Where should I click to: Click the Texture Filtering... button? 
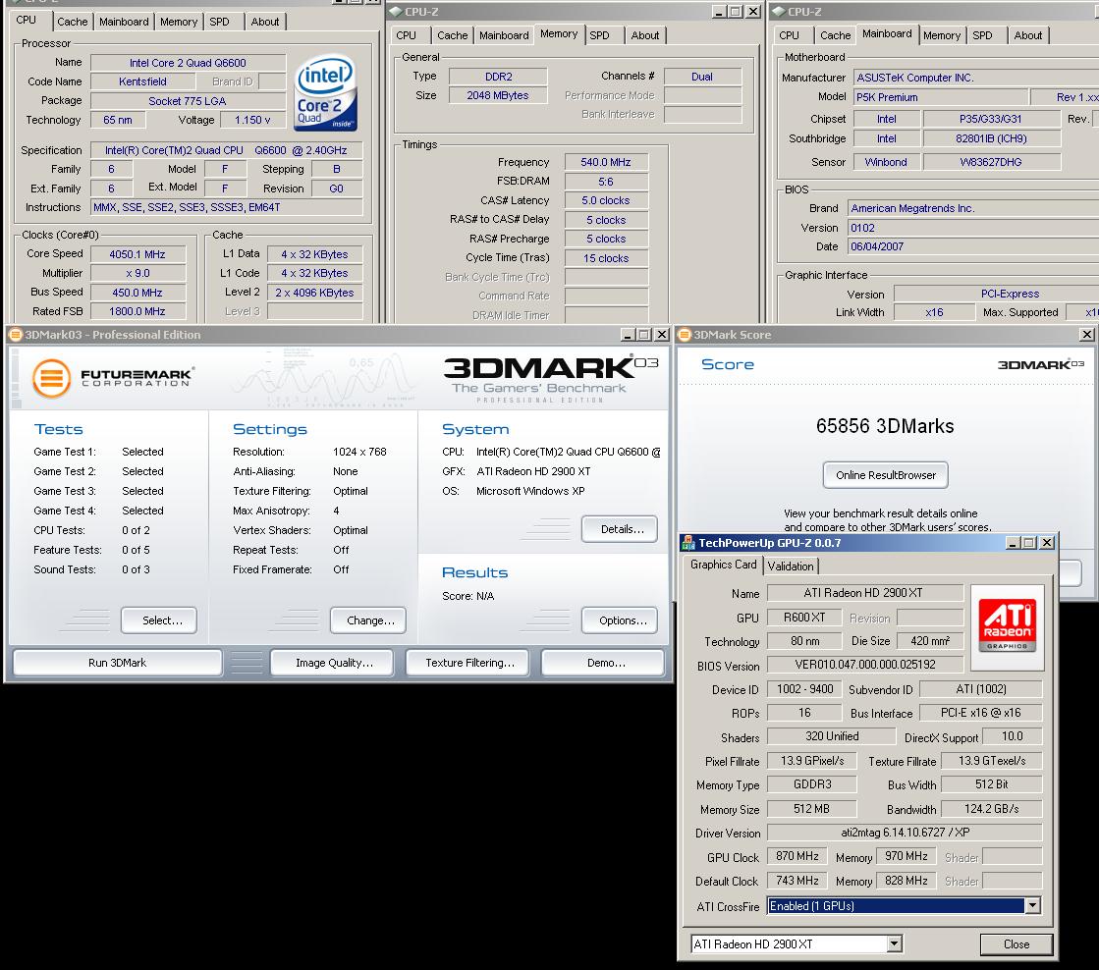[x=467, y=663]
